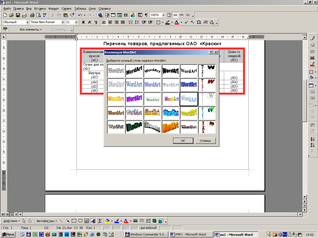Screen dimensions: 318x238
Task: Expand the font color arrow
Action: pyautogui.click(x=181, y=23)
